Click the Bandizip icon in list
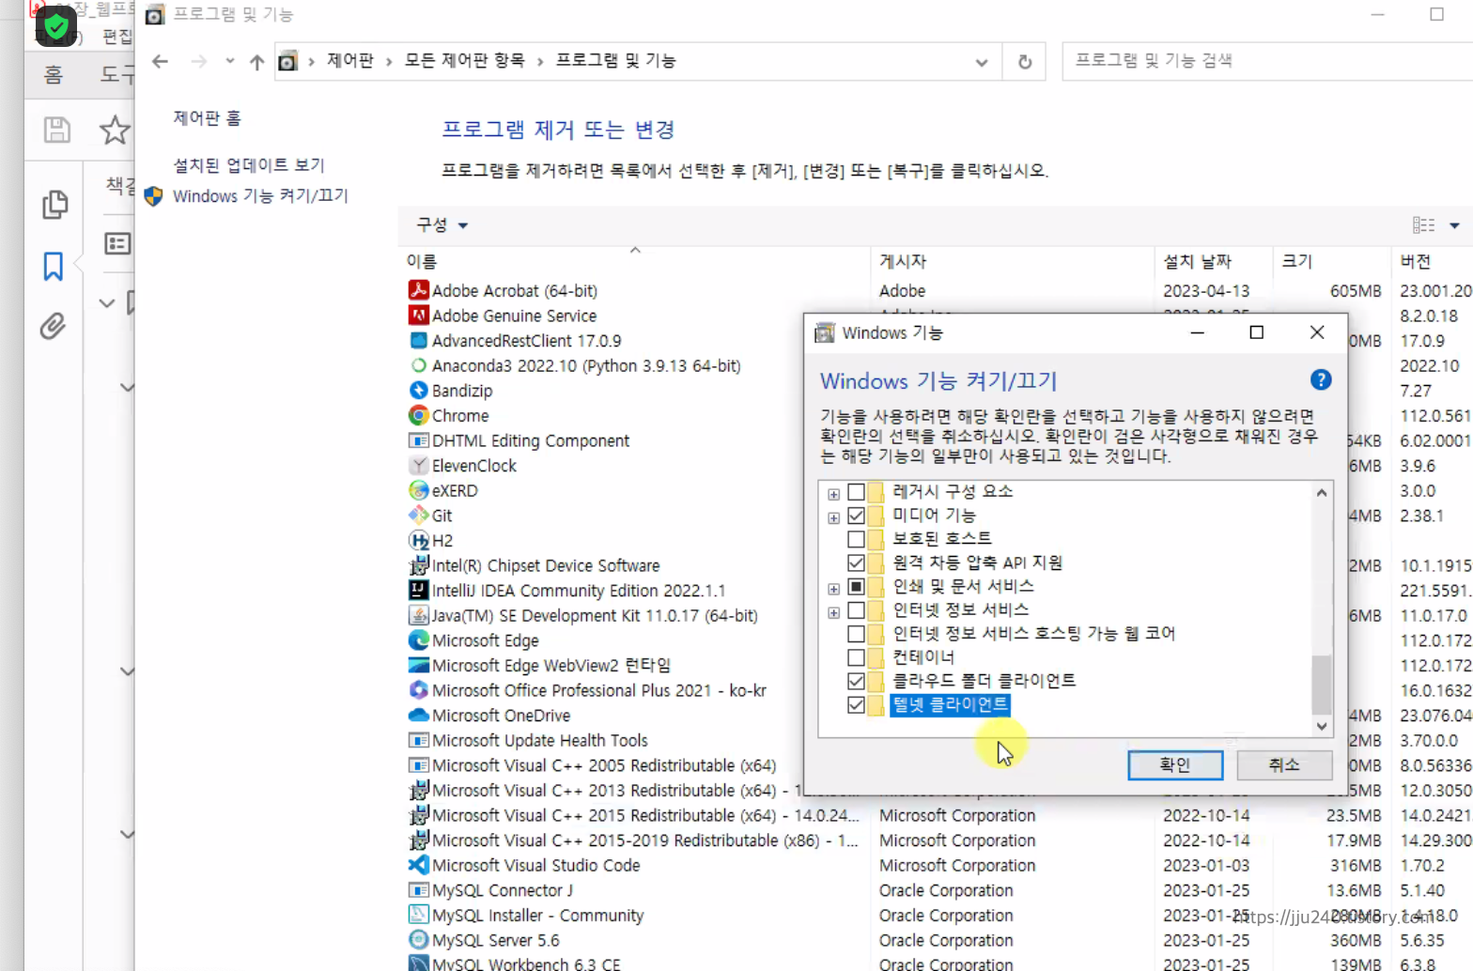 418,391
